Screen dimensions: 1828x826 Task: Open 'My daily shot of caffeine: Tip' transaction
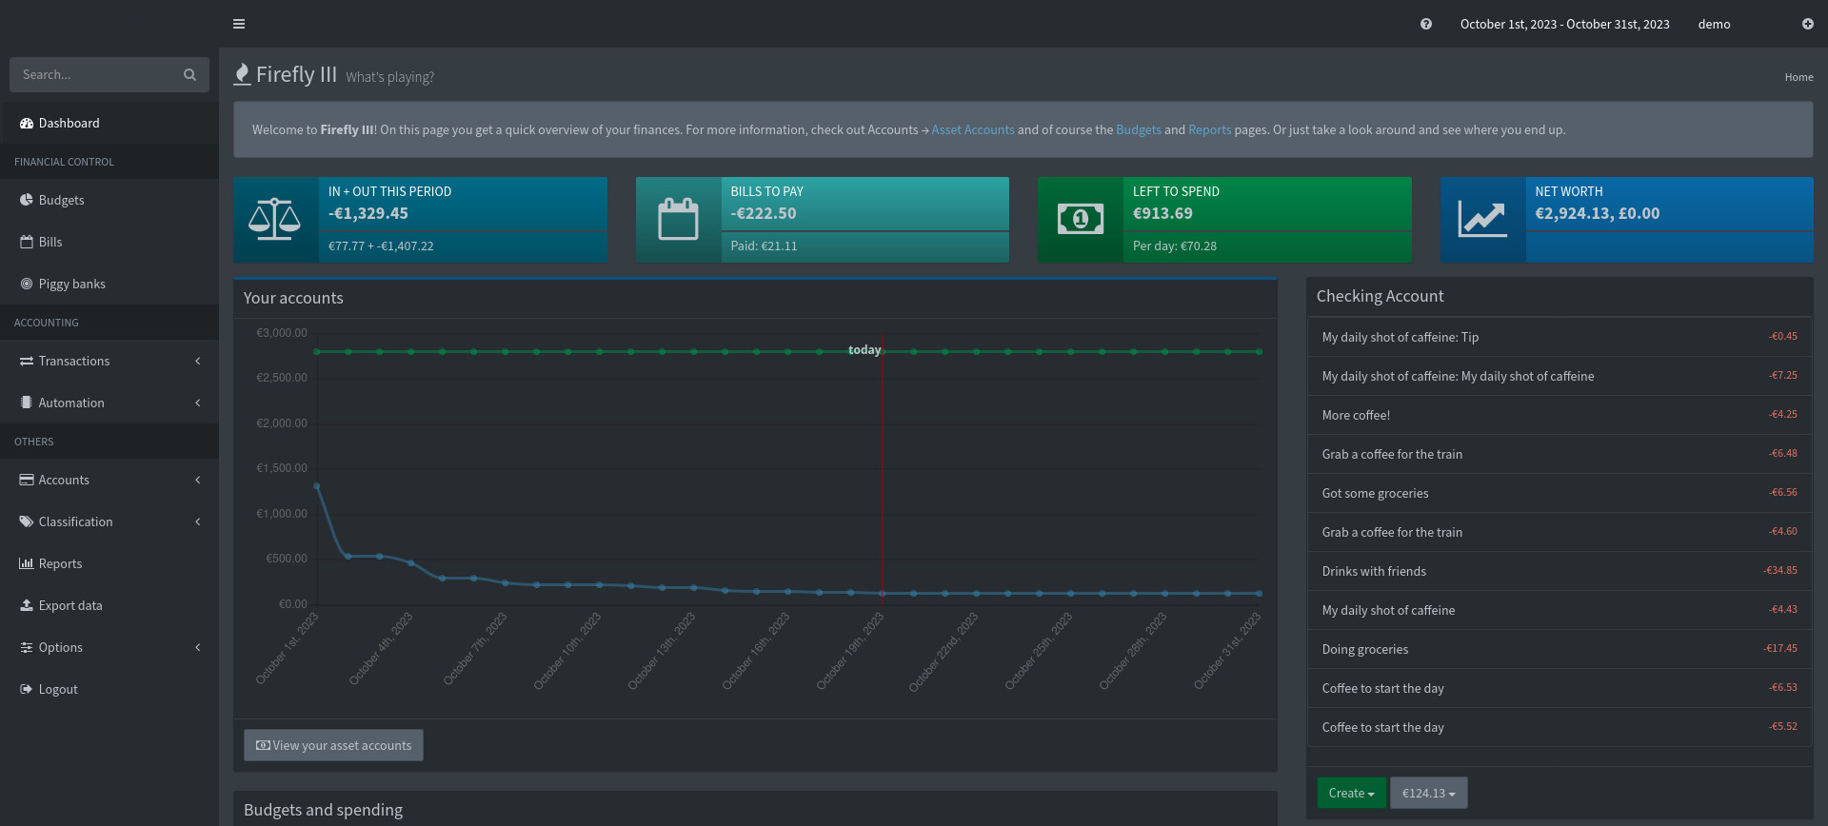1400,337
